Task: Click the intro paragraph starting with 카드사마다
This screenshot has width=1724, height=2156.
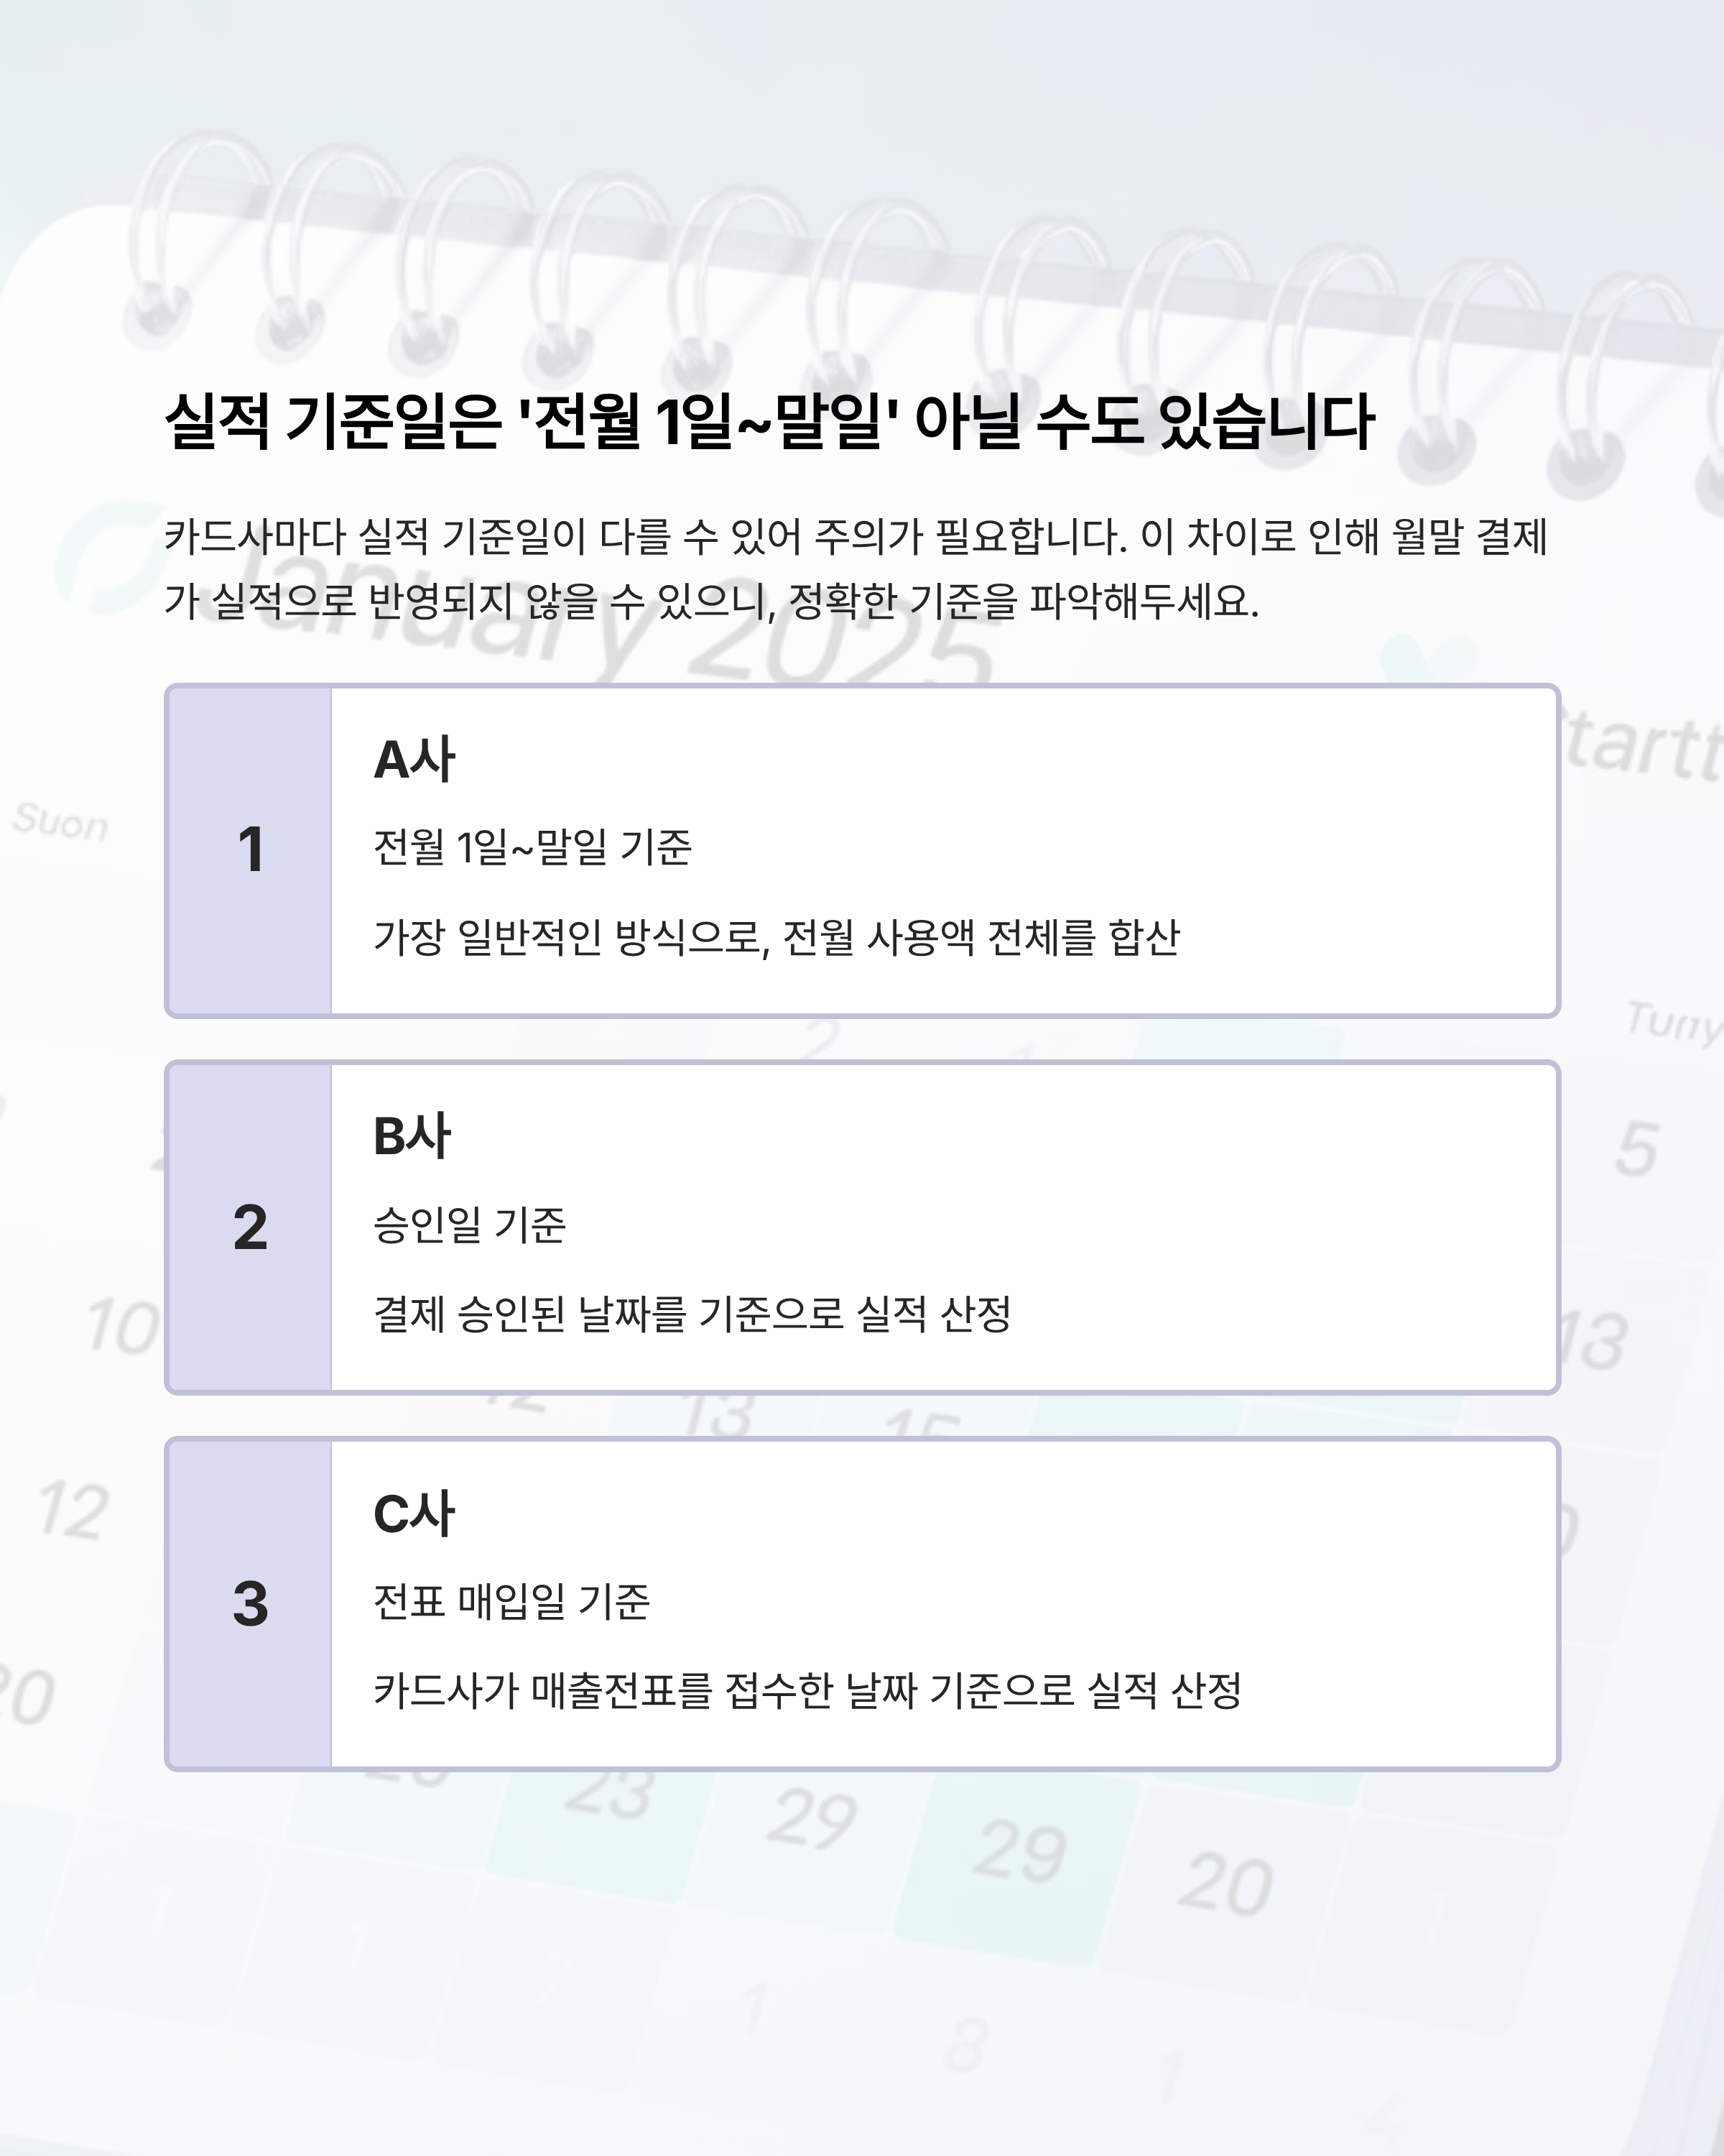Action: pyautogui.click(x=856, y=568)
